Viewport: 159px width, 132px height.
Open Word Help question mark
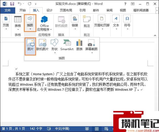[x=125, y=4]
